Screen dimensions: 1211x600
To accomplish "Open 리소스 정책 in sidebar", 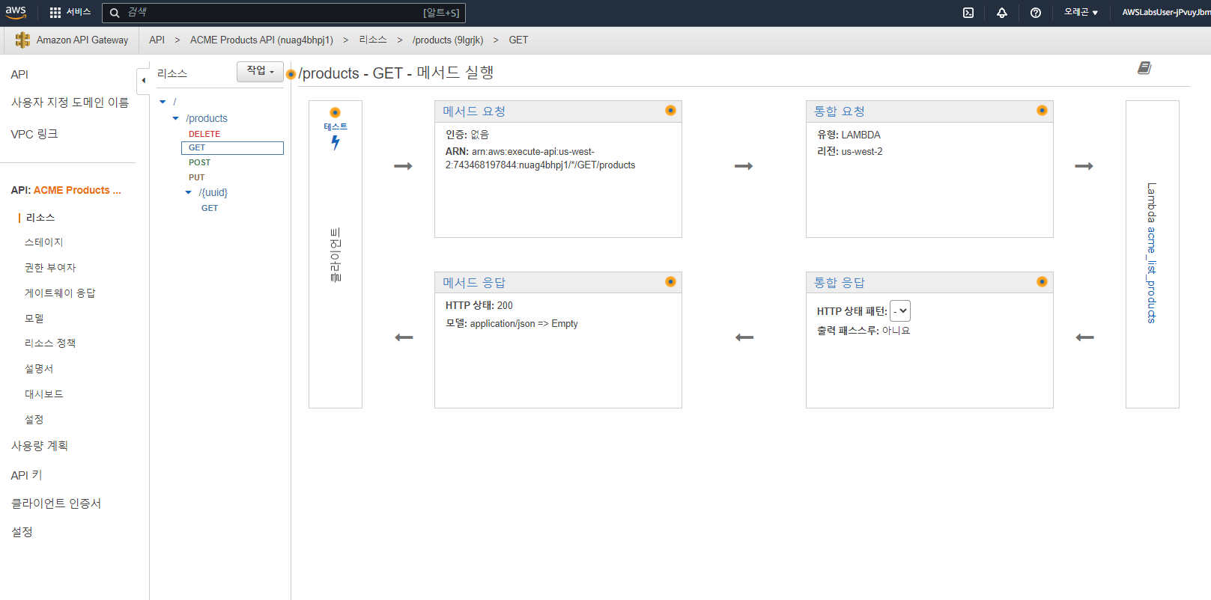I will 50,343.
